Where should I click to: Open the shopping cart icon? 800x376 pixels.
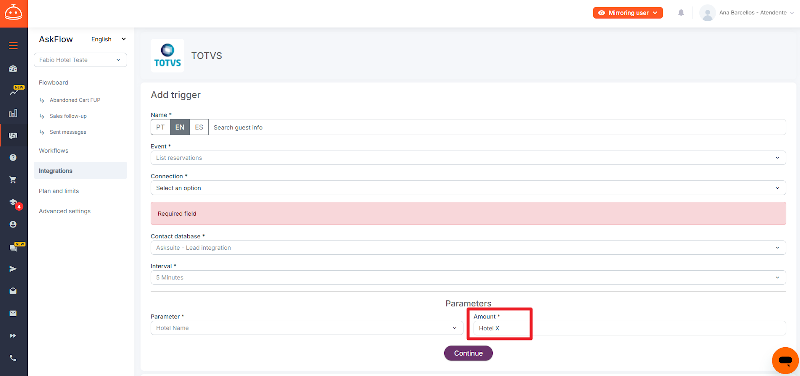pyautogui.click(x=13, y=180)
